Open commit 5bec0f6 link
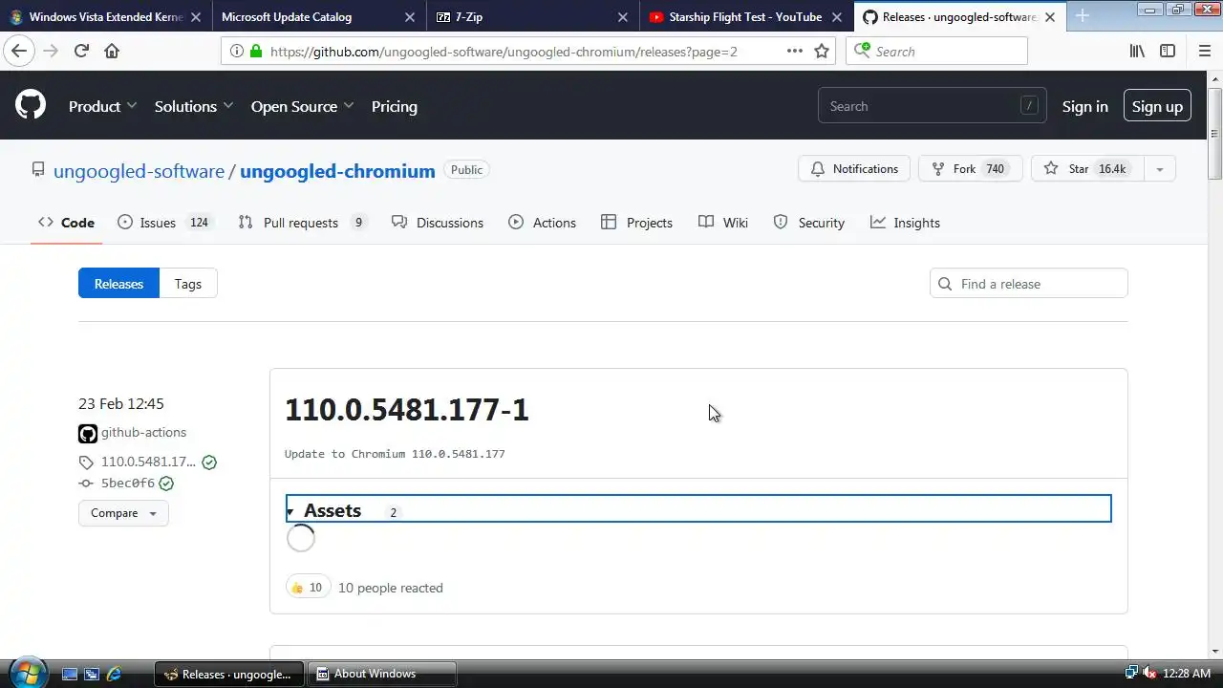 coord(128,483)
